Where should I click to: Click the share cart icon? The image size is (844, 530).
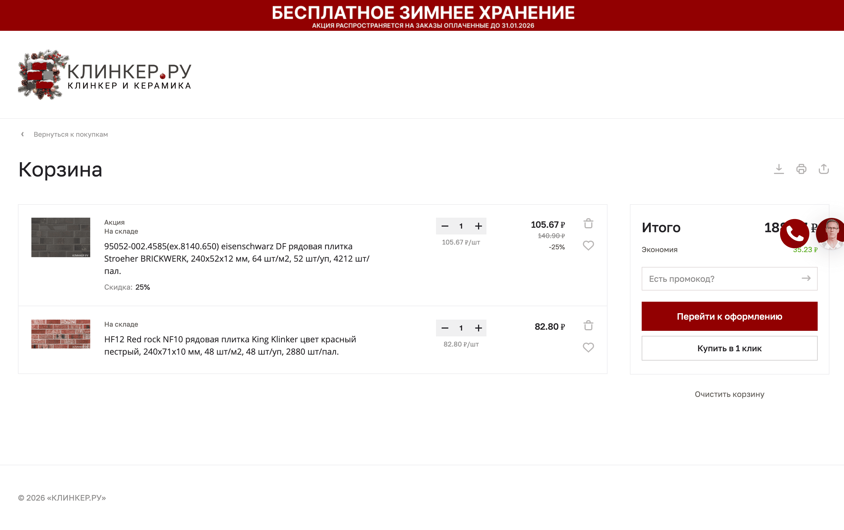pos(823,169)
